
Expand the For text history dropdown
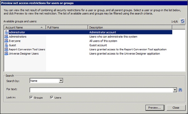click(x=175, y=90)
